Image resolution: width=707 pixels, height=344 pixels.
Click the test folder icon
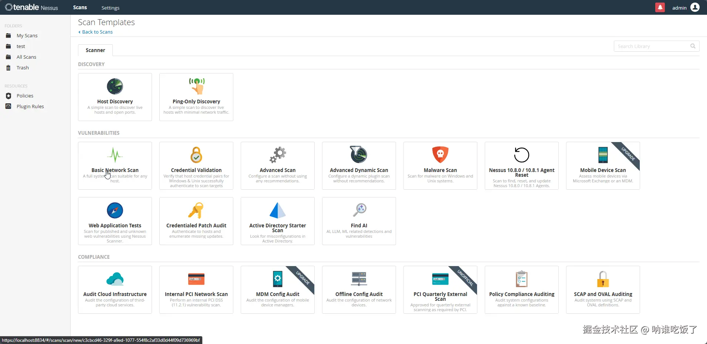(9, 47)
